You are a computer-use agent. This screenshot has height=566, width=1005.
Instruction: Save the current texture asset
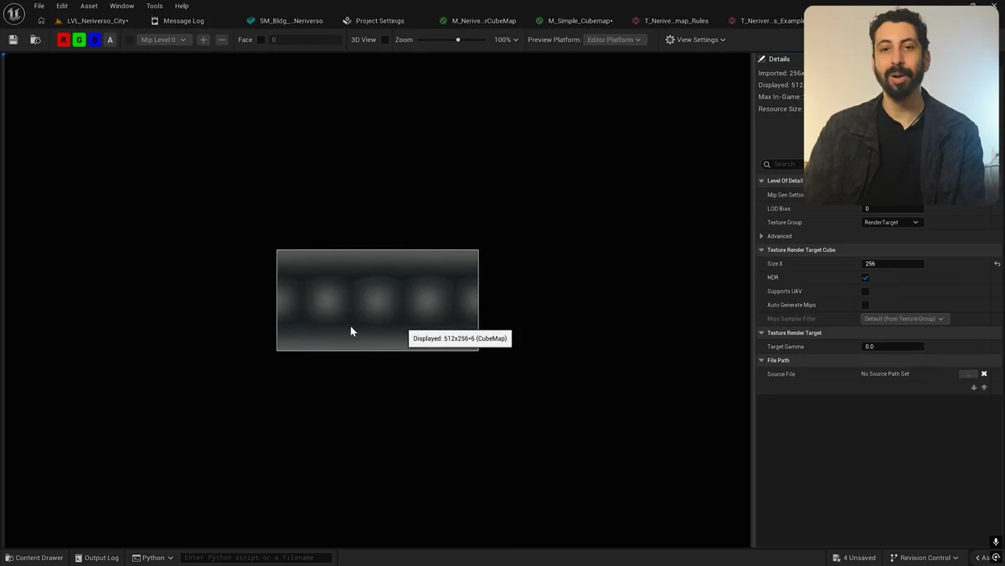pos(13,39)
